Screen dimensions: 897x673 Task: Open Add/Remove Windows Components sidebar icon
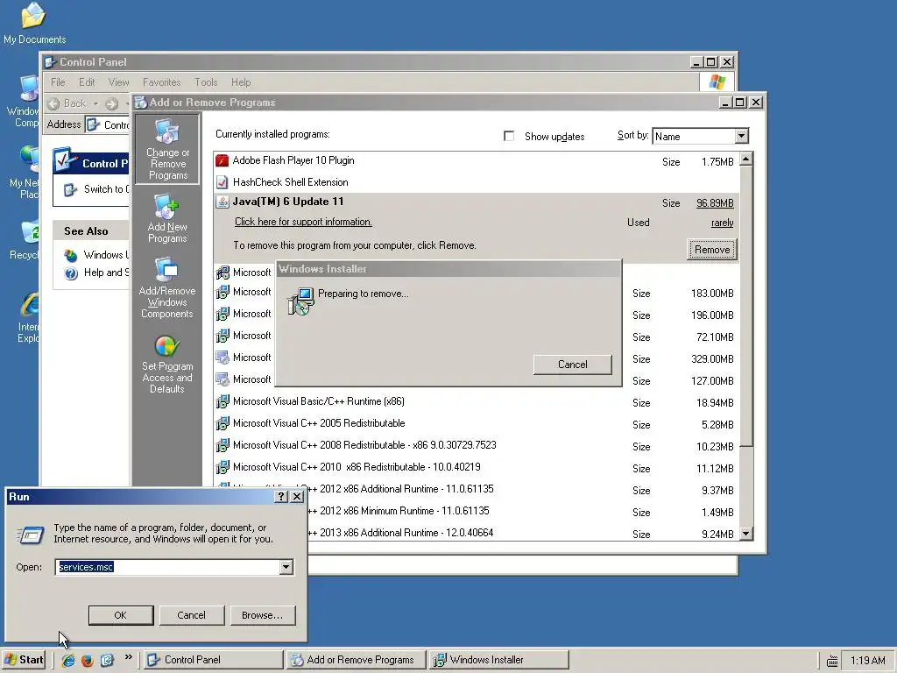click(x=167, y=287)
